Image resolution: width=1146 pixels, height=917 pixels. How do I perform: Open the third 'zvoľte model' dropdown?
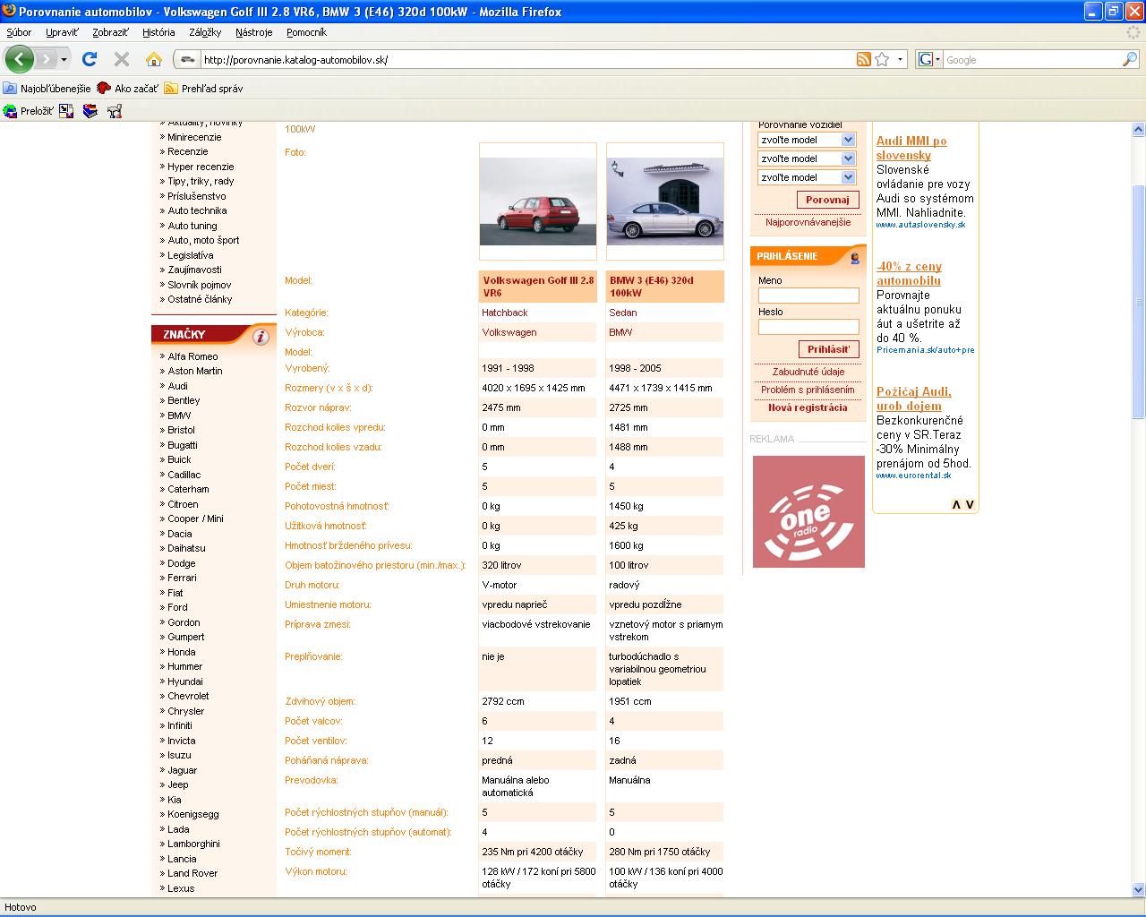[808, 177]
